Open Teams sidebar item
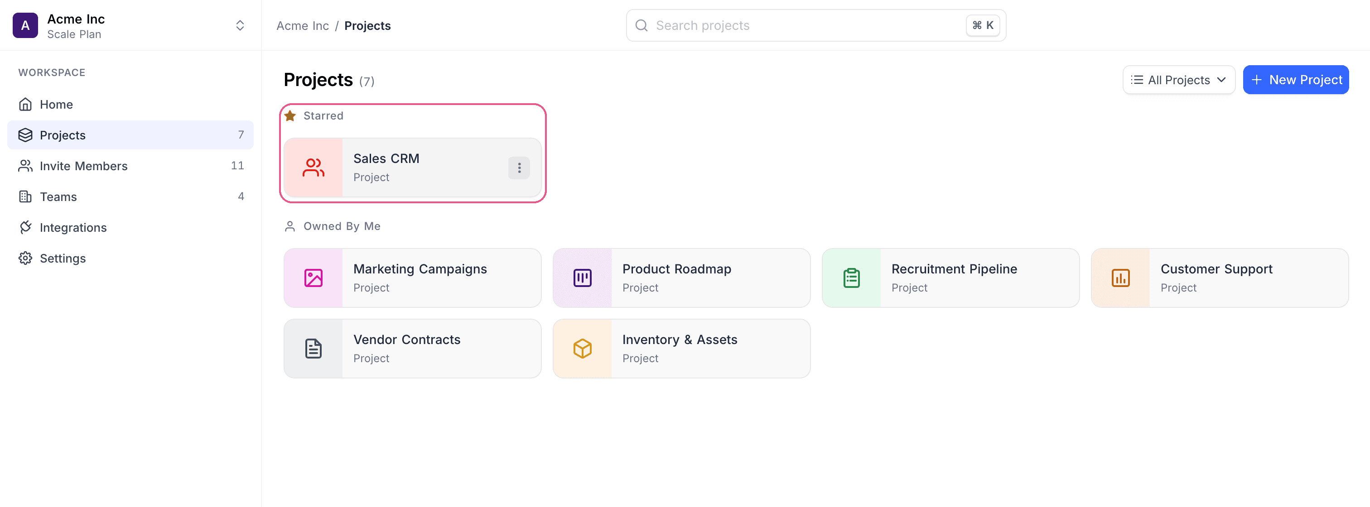The width and height of the screenshot is (1370, 507). pyautogui.click(x=130, y=196)
